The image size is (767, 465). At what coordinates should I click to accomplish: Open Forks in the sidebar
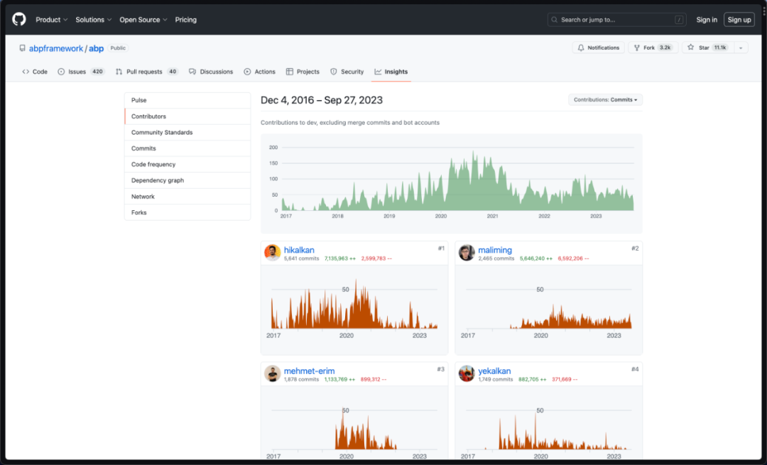(x=187, y=213)
